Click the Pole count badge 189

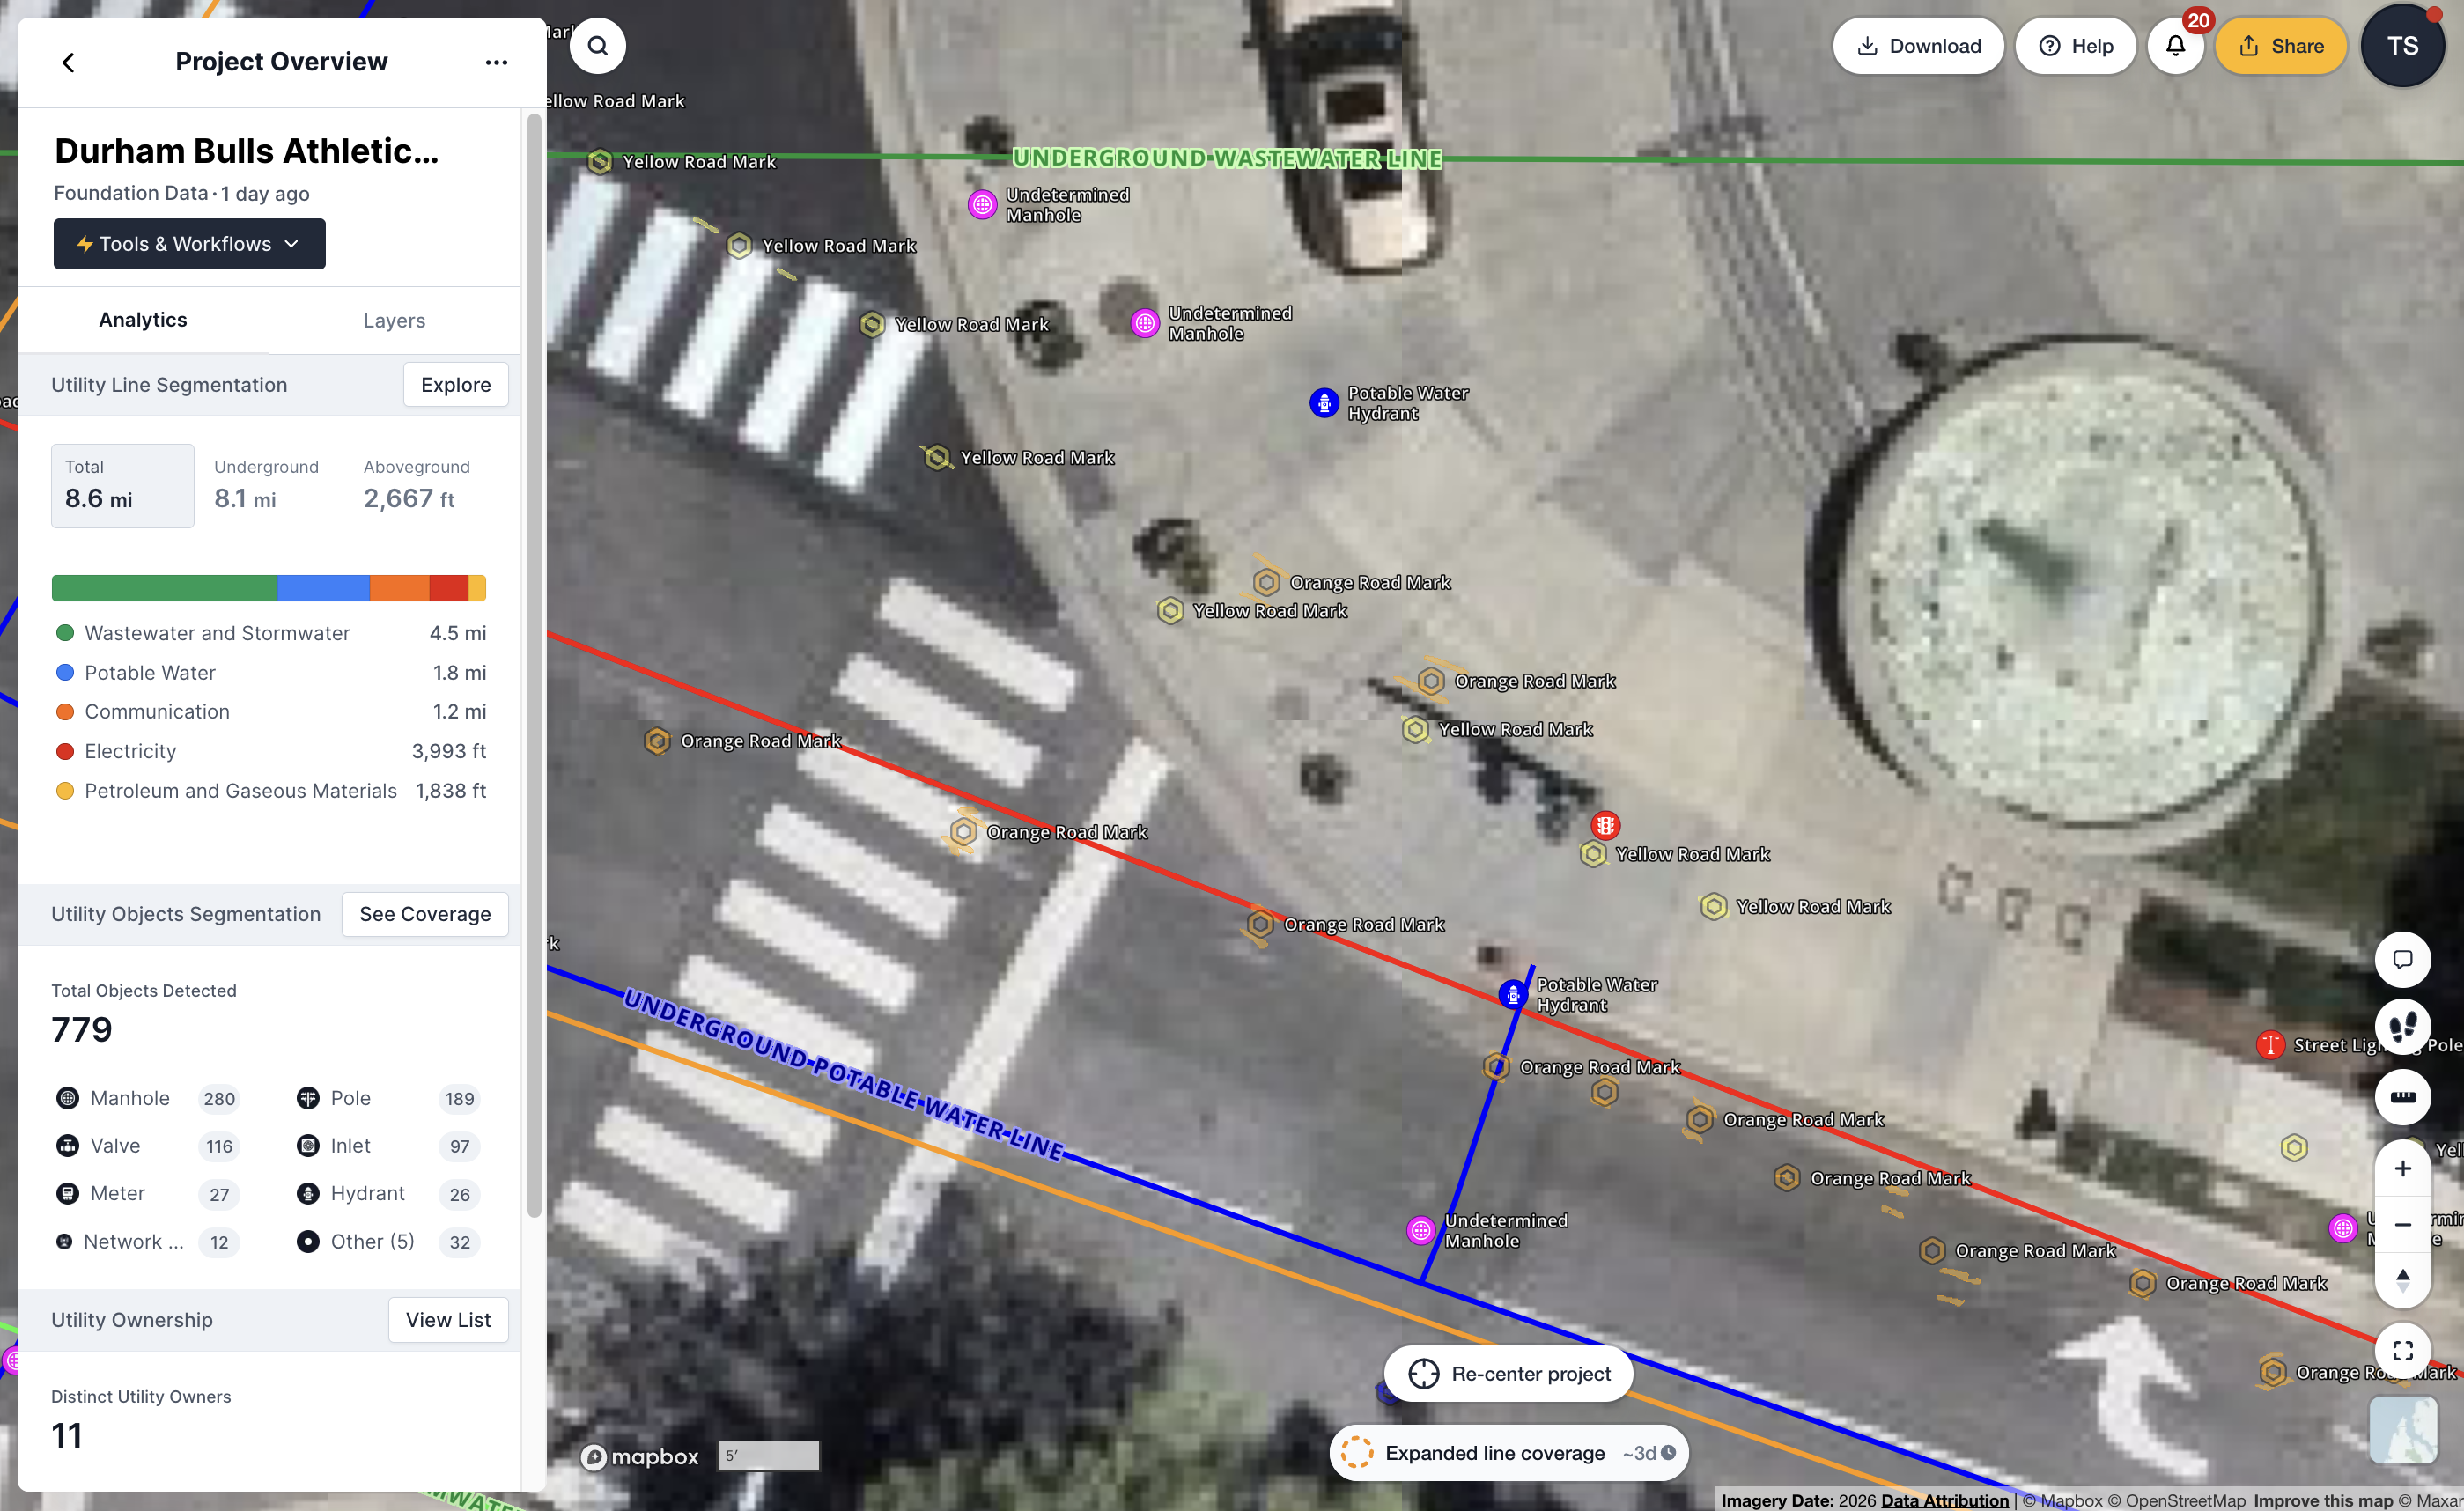tap(459, 1099)
